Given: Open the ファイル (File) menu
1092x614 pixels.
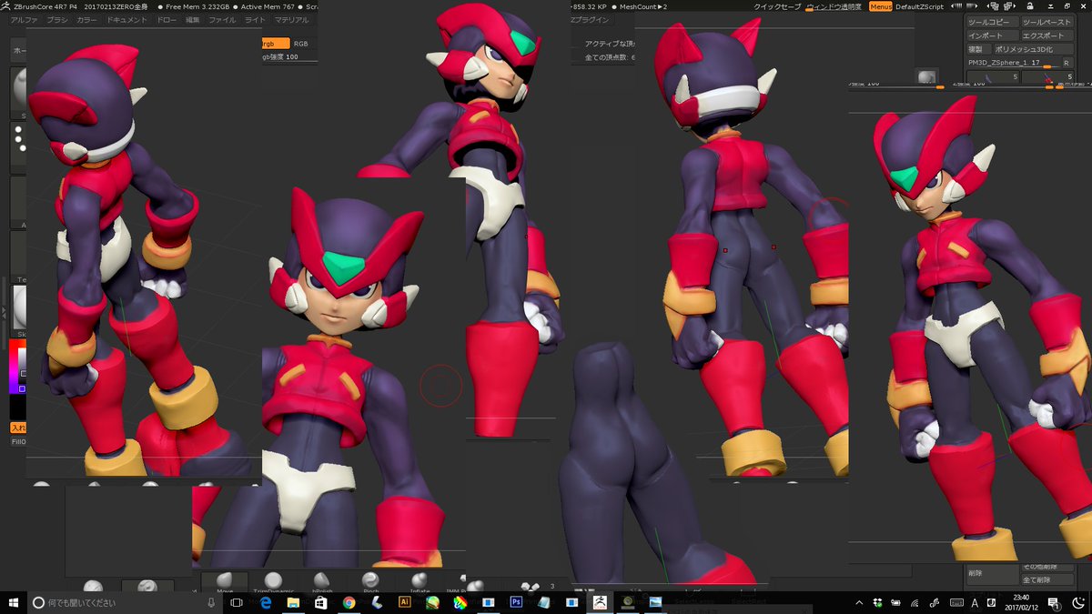Looking at the screenshot, I should 222,19.
